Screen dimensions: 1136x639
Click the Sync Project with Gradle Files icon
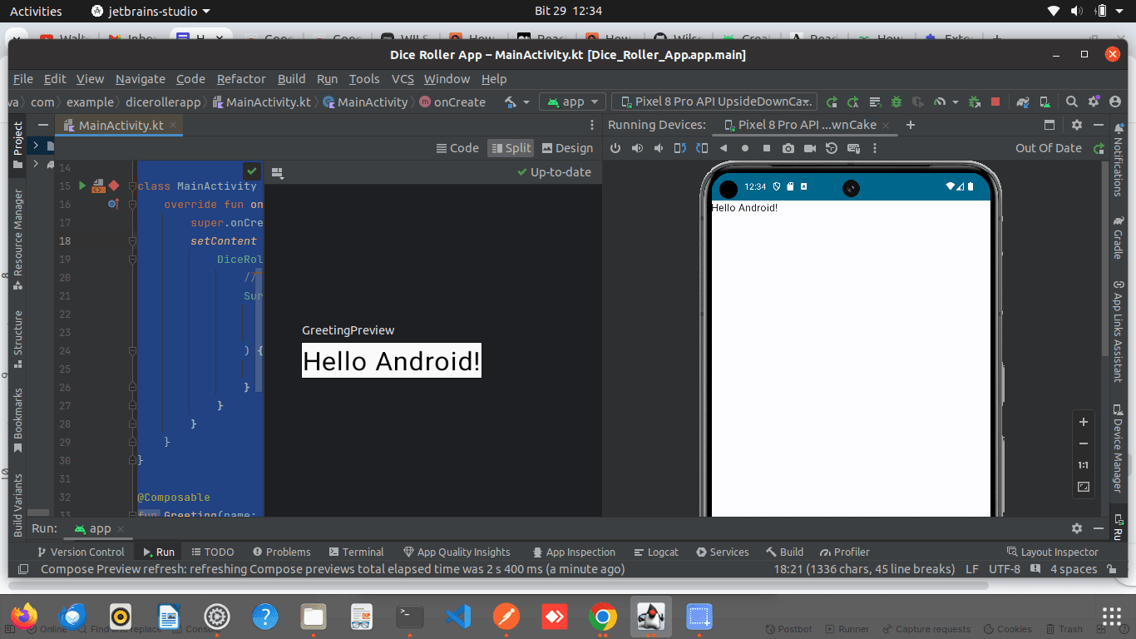(x=1023, y=102)
